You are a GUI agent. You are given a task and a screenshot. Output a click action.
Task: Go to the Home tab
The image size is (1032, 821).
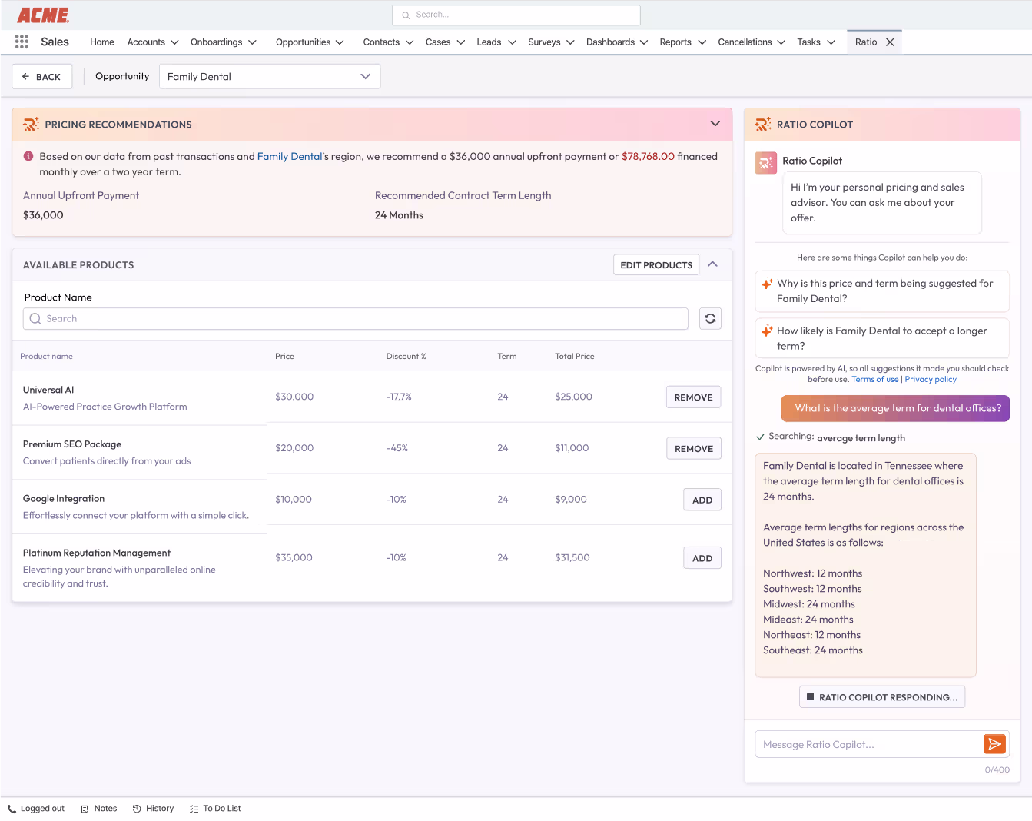(101, 42)
